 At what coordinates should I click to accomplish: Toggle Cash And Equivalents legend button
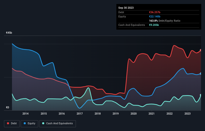coord(57,124)
